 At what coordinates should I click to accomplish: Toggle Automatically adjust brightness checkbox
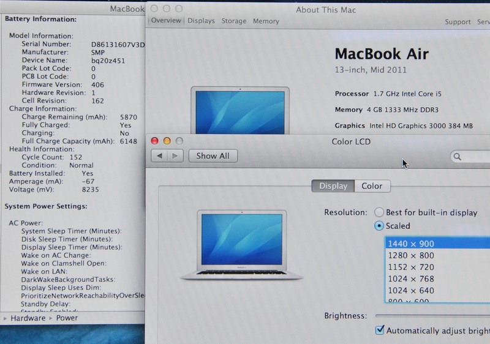380,330
